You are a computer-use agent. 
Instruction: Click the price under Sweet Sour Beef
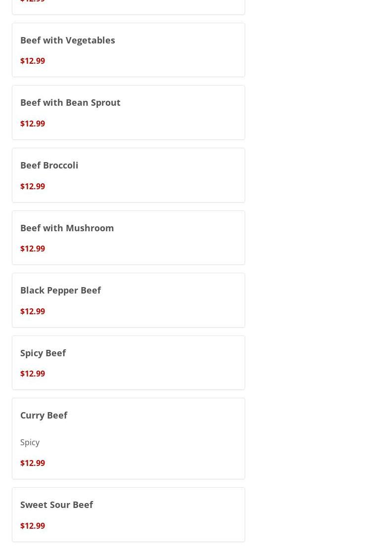(33, 526)
